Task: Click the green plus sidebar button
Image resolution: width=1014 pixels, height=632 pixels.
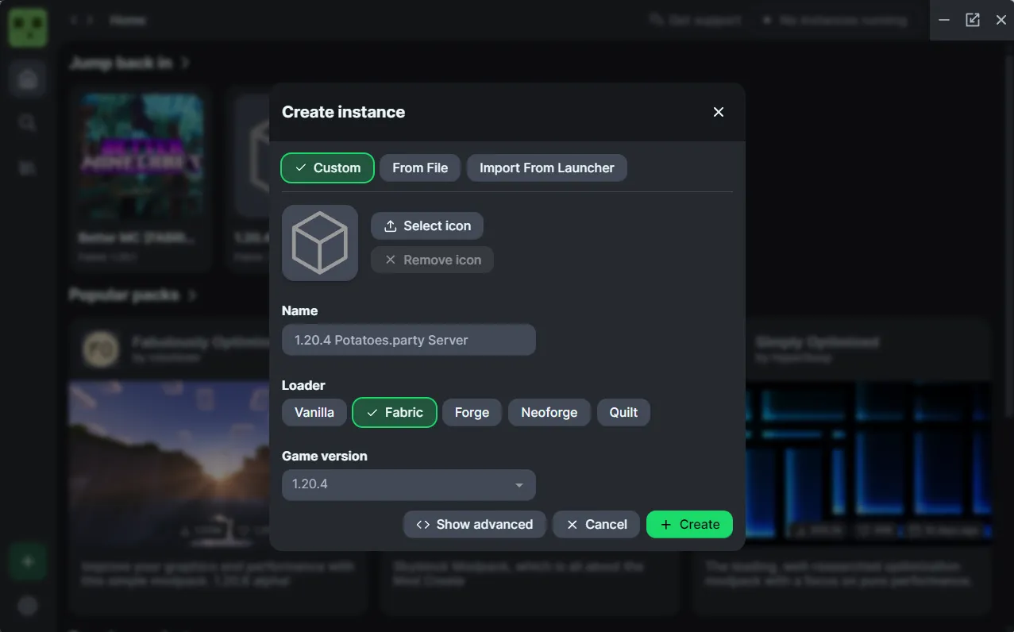Action: 28,562
